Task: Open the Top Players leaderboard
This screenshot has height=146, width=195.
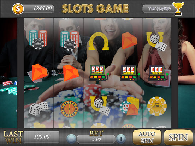Action: tap(160, 9)
